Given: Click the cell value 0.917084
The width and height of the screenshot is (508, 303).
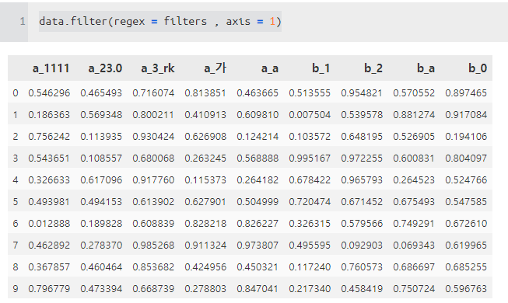Looking at the screenshot, I should click(x=466, y=115).
